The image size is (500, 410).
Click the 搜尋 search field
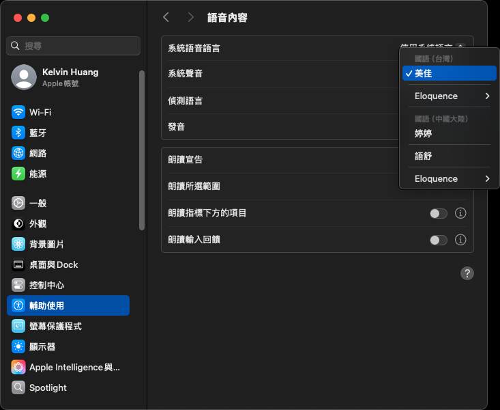click(74, 46)
